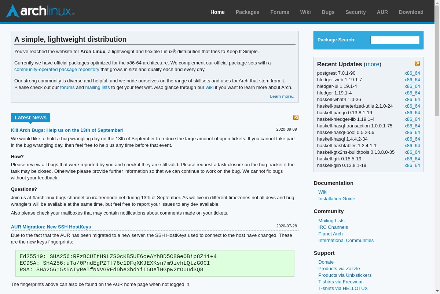Click x86_64 link for haskell-what4 1.0-36
Screen dimensions: 440x294
[412, 100]
